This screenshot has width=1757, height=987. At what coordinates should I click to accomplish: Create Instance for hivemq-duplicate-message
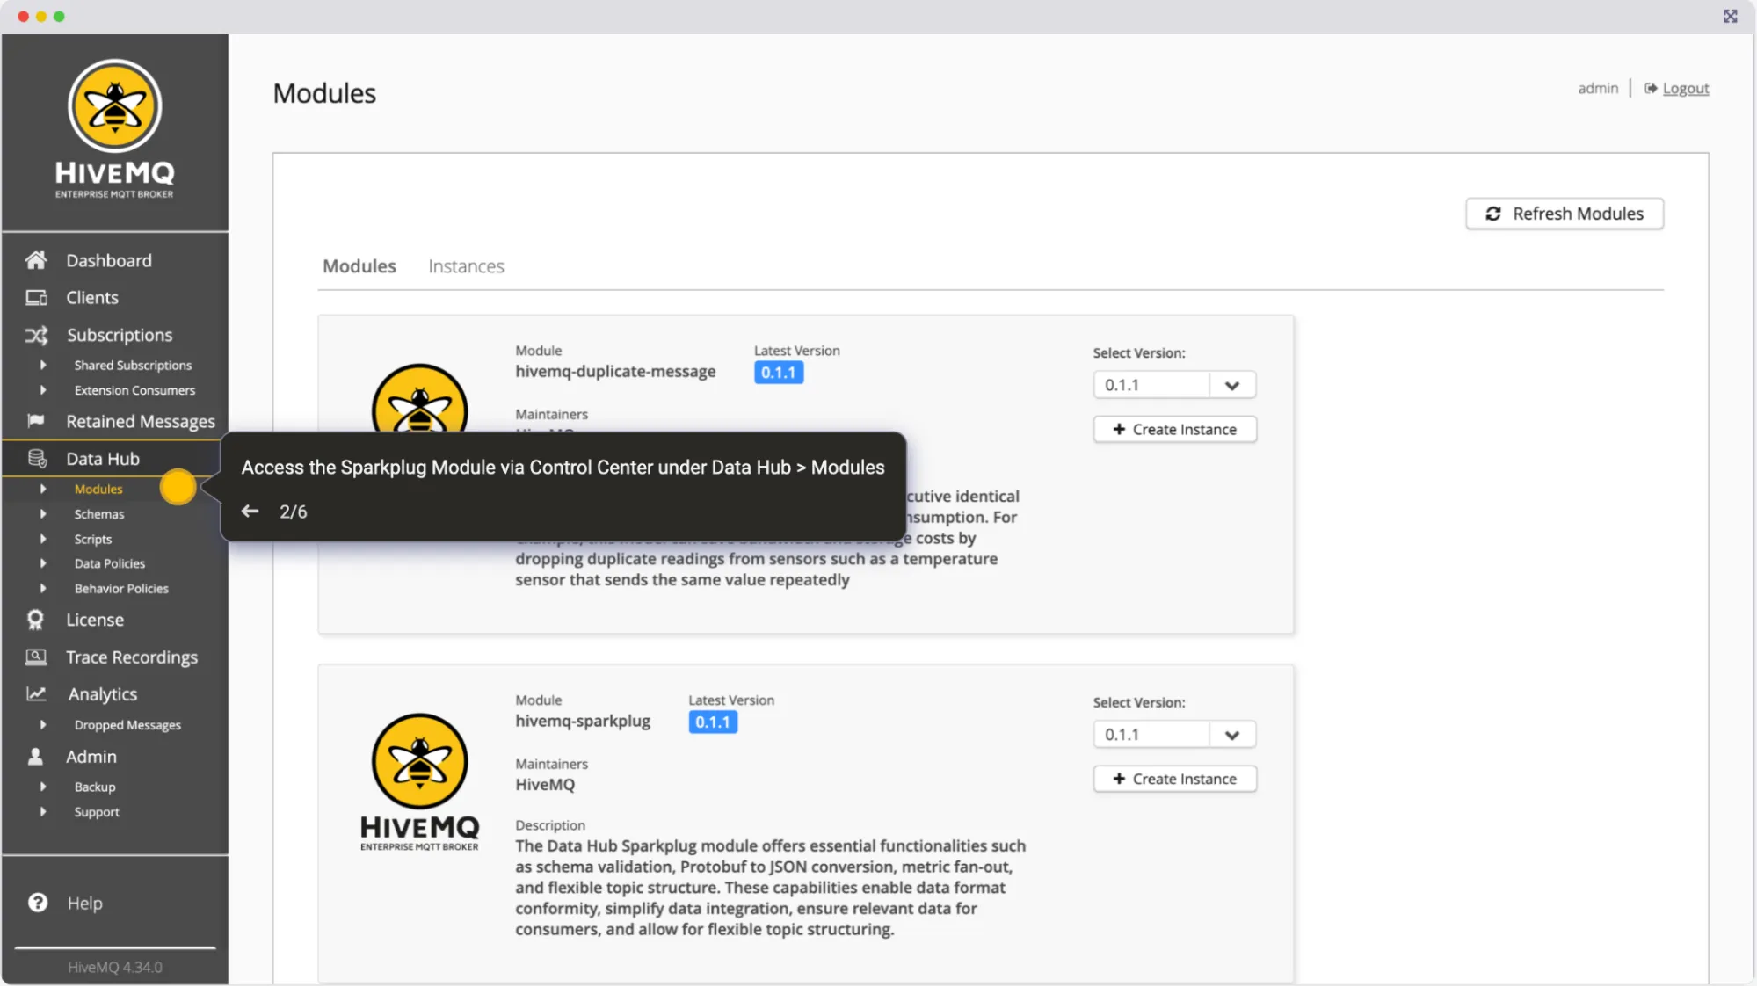tap(1175, 430)
